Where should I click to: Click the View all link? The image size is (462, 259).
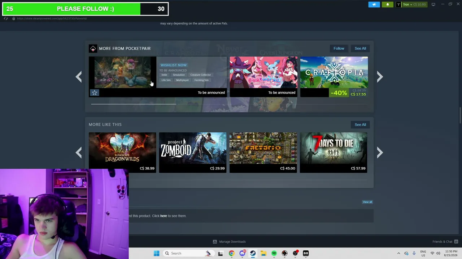point(367,202)
